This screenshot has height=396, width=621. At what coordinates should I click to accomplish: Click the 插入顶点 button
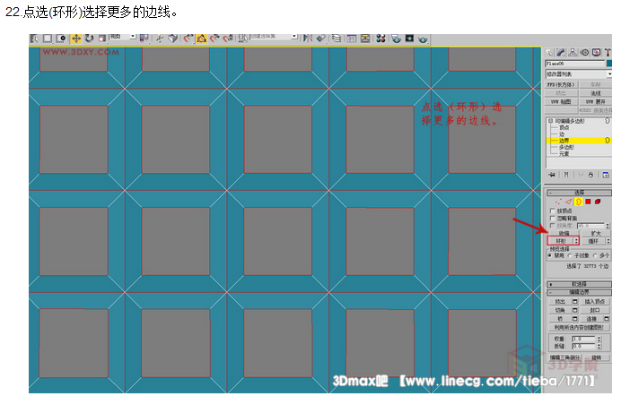pyautogui.click(x=594, y=302)
